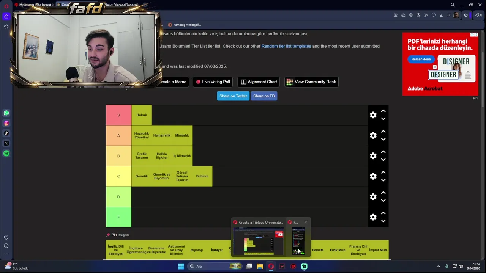Add page to bookmarks heart icon
Image resolution: width=486 pixels, height=273 pixels.
(x=434, y=15)
